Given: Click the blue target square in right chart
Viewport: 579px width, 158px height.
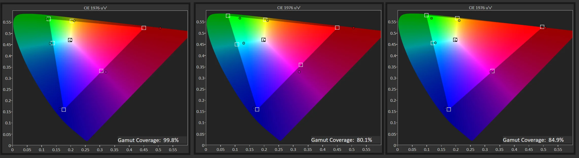Looking at the screenshot, I should [x=449, y=109].
